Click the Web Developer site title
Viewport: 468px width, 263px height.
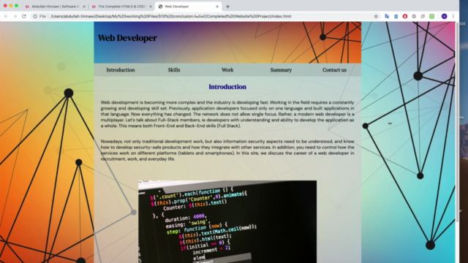pyautogui.click(x=127, y=38)
